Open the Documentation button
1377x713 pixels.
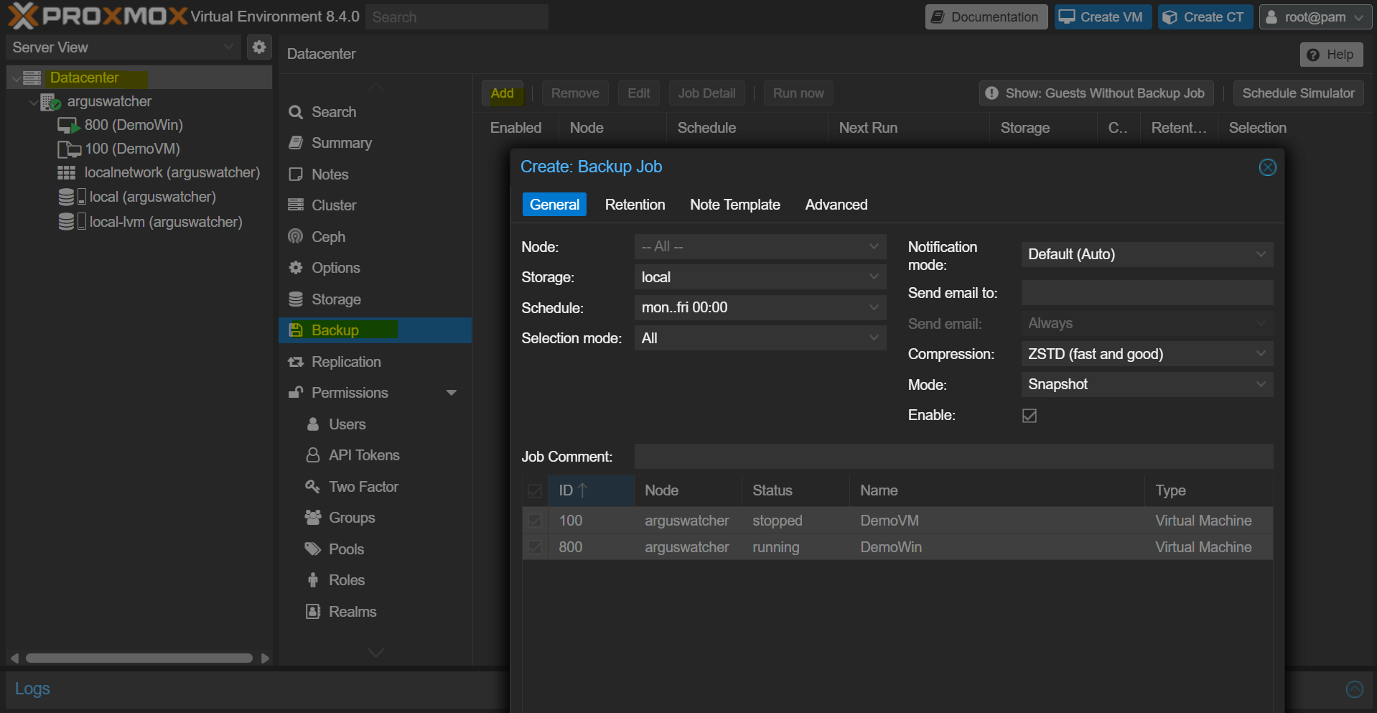coord(986,17)
